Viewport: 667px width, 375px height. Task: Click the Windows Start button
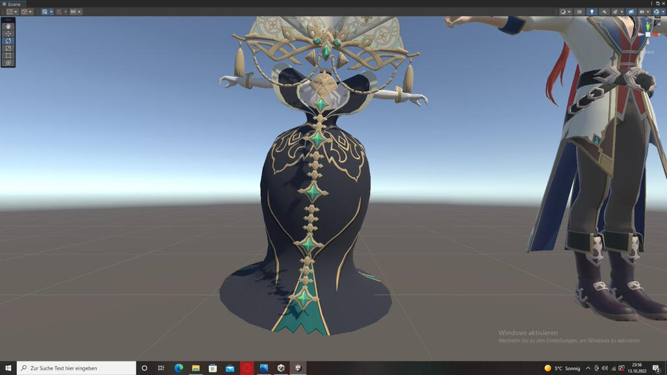coord(8,368)
